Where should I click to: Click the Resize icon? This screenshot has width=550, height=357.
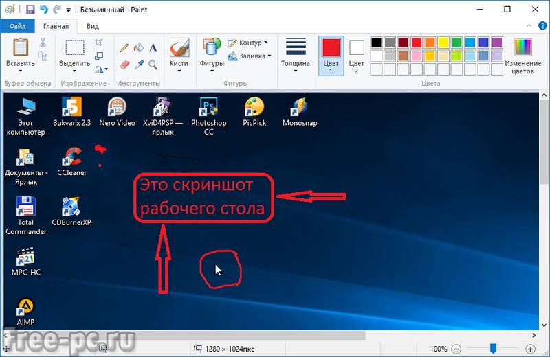coord(99,56)
